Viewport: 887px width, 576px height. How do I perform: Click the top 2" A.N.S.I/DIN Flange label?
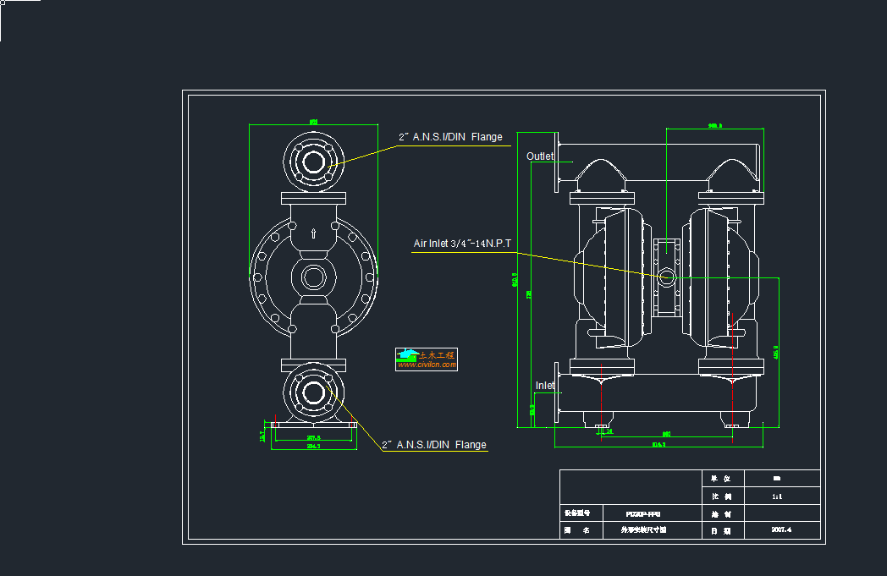tap(450, 137)
